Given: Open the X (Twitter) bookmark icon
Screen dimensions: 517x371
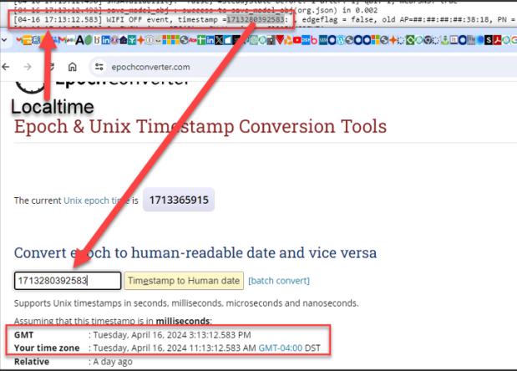Looking at the screenshot, I should coord(219,40).
